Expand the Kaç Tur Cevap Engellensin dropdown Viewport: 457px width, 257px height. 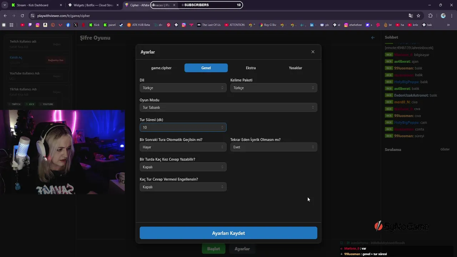click(183, 187)
